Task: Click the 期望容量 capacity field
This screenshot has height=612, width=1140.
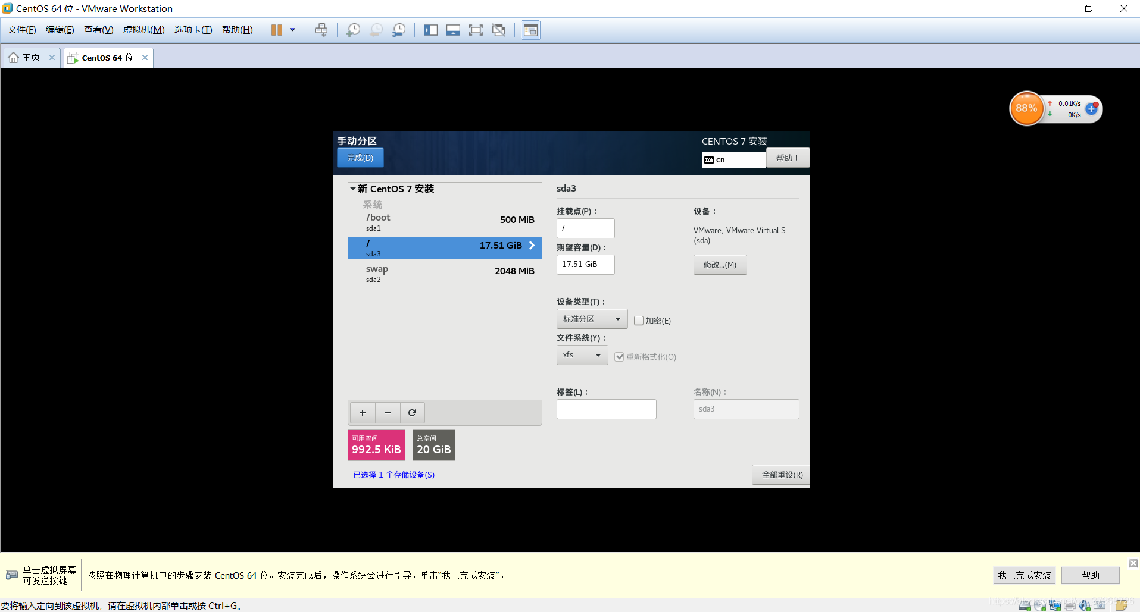Action: pyautogui.click(x=585, y=264)
